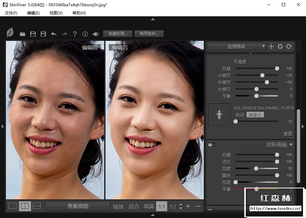
Task: Click the open file folder icon
Action: (x=23, y=34)
